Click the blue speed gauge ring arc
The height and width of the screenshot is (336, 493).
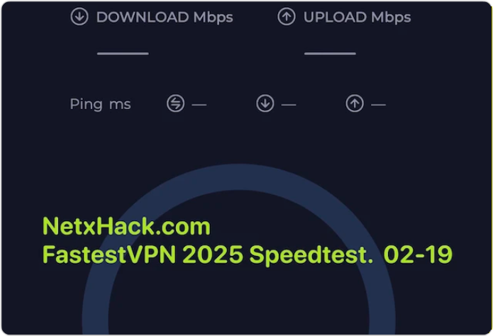click(x=238, y=177)
